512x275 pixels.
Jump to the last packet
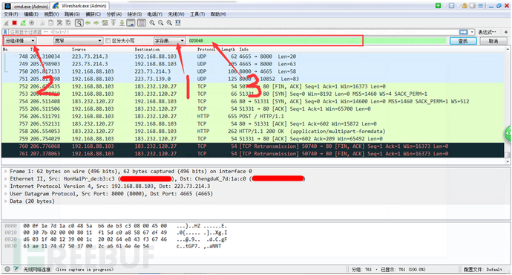[x=122, y=23]
